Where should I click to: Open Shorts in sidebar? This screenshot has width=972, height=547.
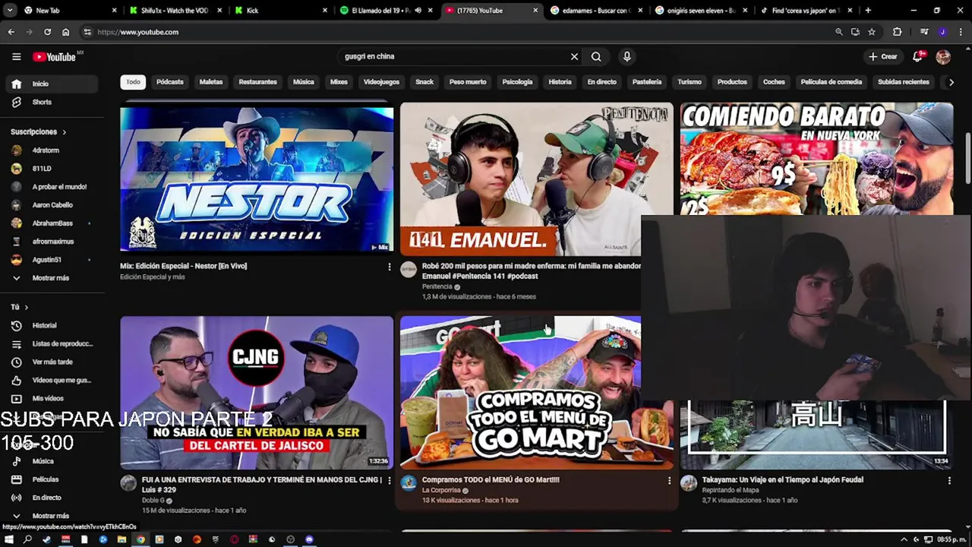52,102
